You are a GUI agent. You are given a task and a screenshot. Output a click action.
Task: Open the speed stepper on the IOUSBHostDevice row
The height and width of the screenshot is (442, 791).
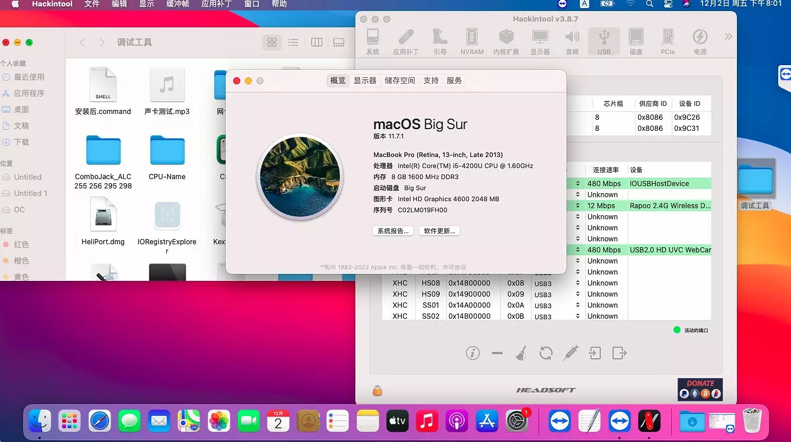[x=576, y=183]
